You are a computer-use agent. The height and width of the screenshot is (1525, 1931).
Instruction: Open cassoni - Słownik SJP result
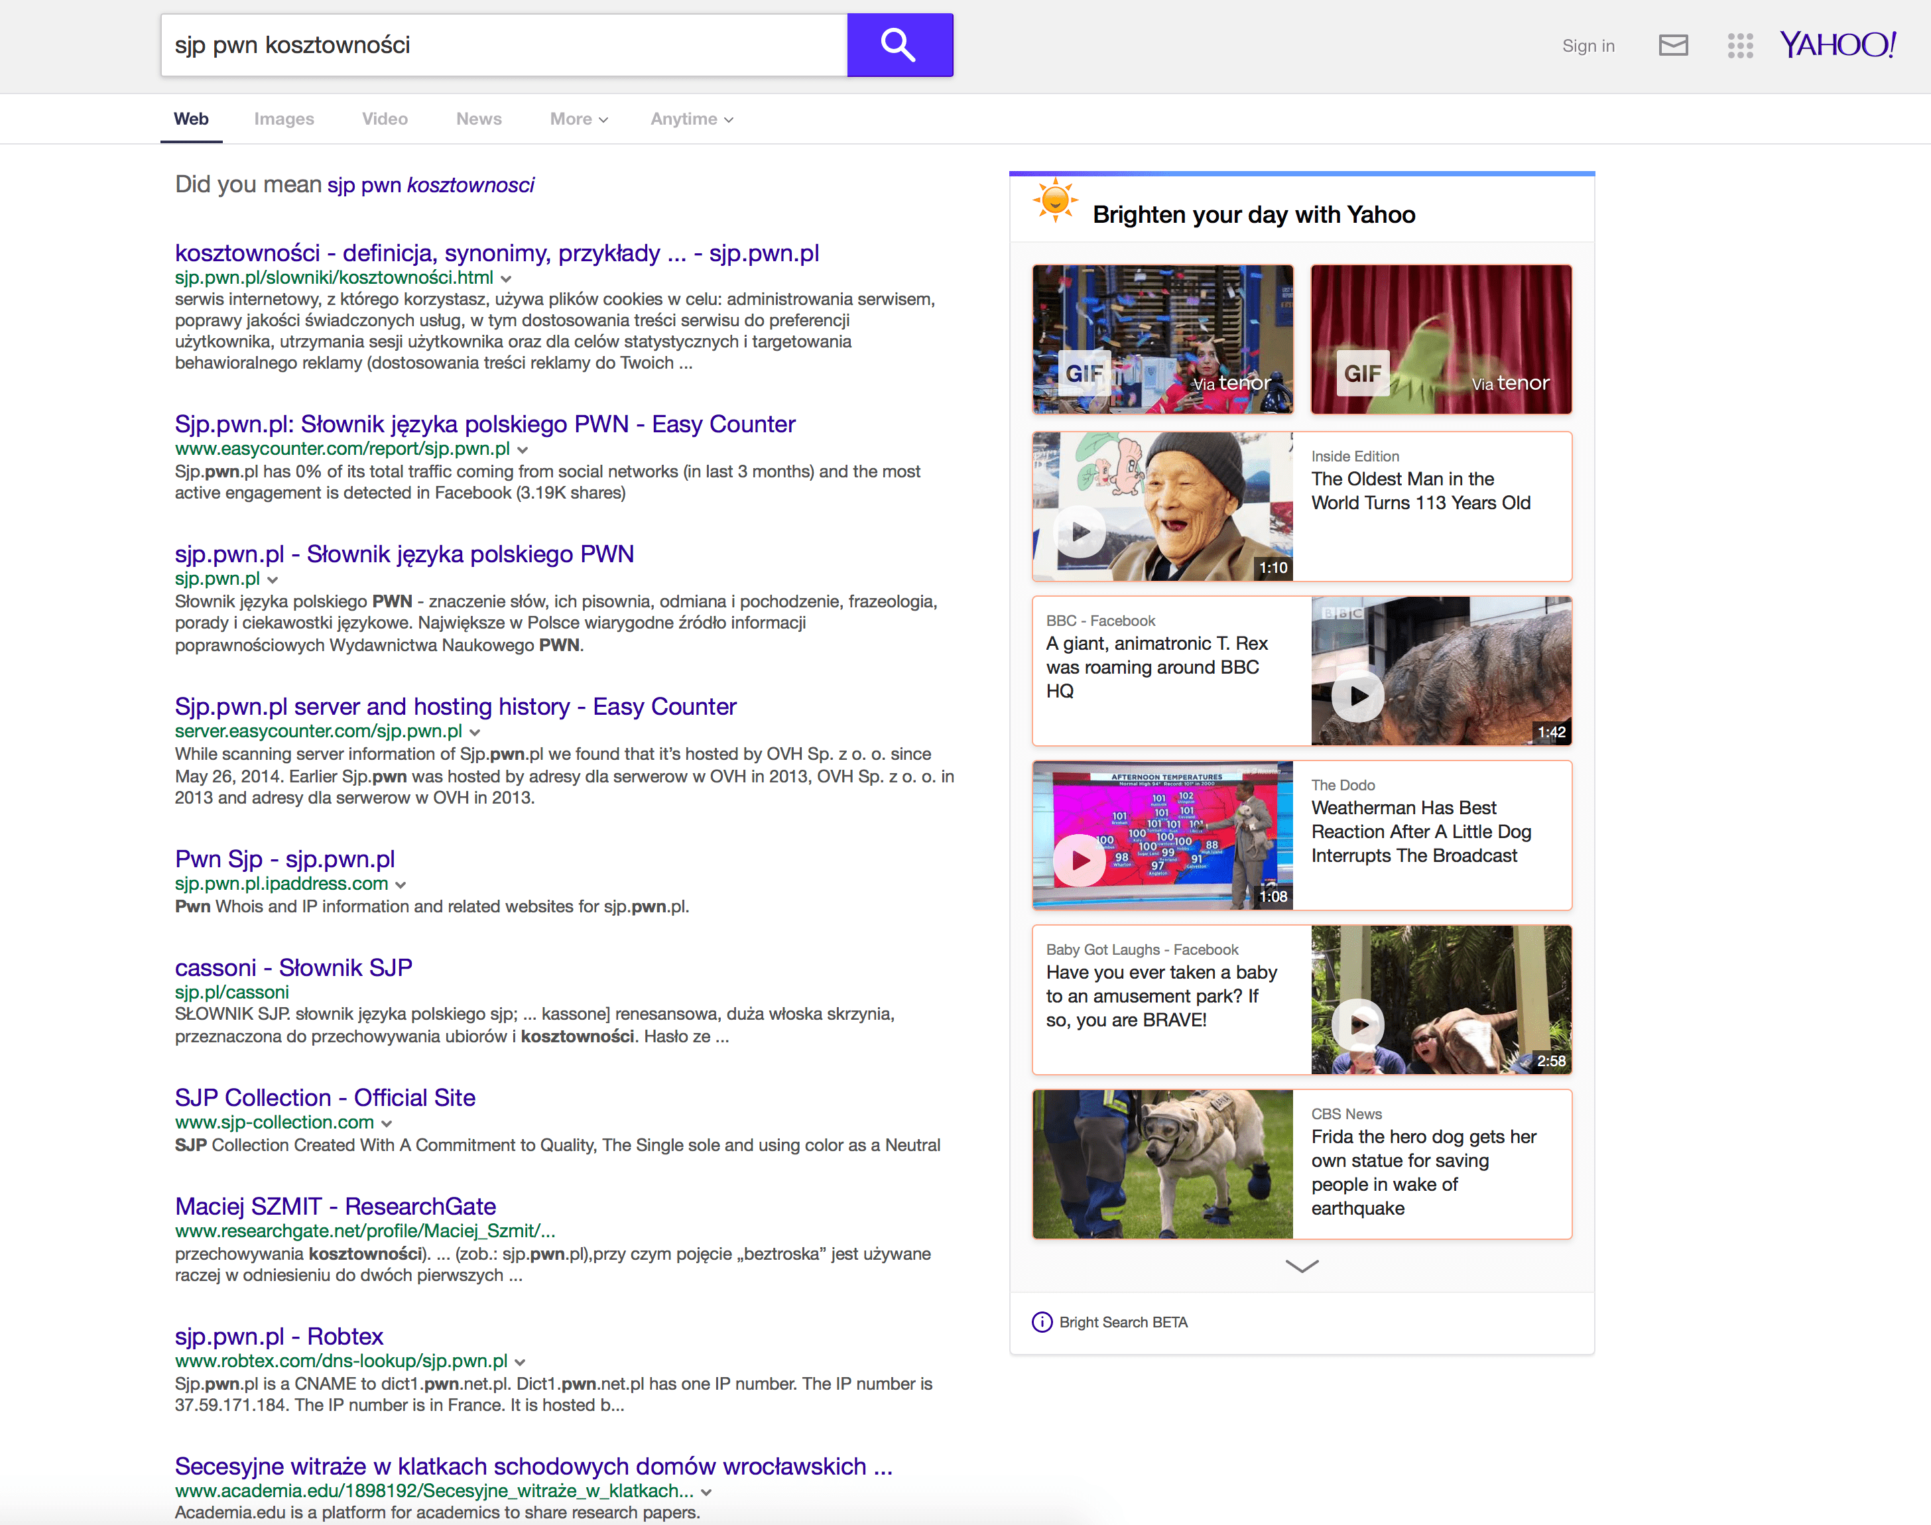(x=294, y=968)
